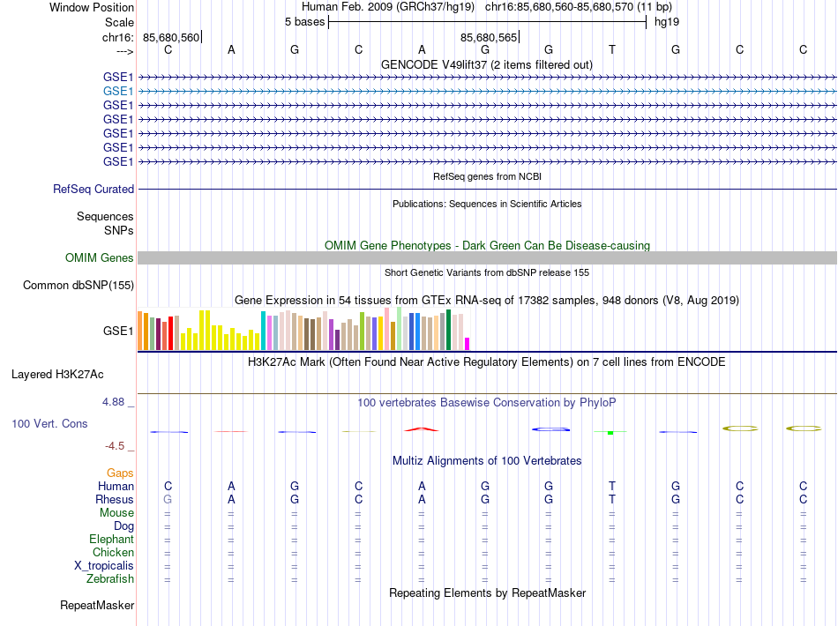Click the 100 Vert. Cons label
838x626 pixels.
[49, 423]
